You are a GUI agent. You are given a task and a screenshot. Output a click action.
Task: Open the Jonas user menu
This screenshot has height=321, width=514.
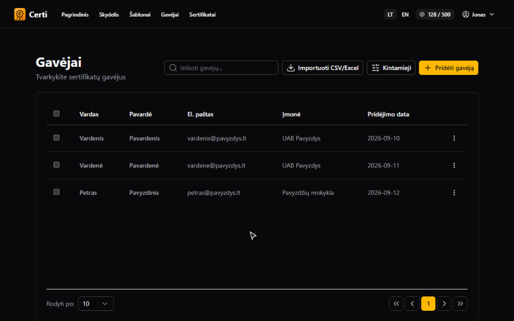(478, 14)
